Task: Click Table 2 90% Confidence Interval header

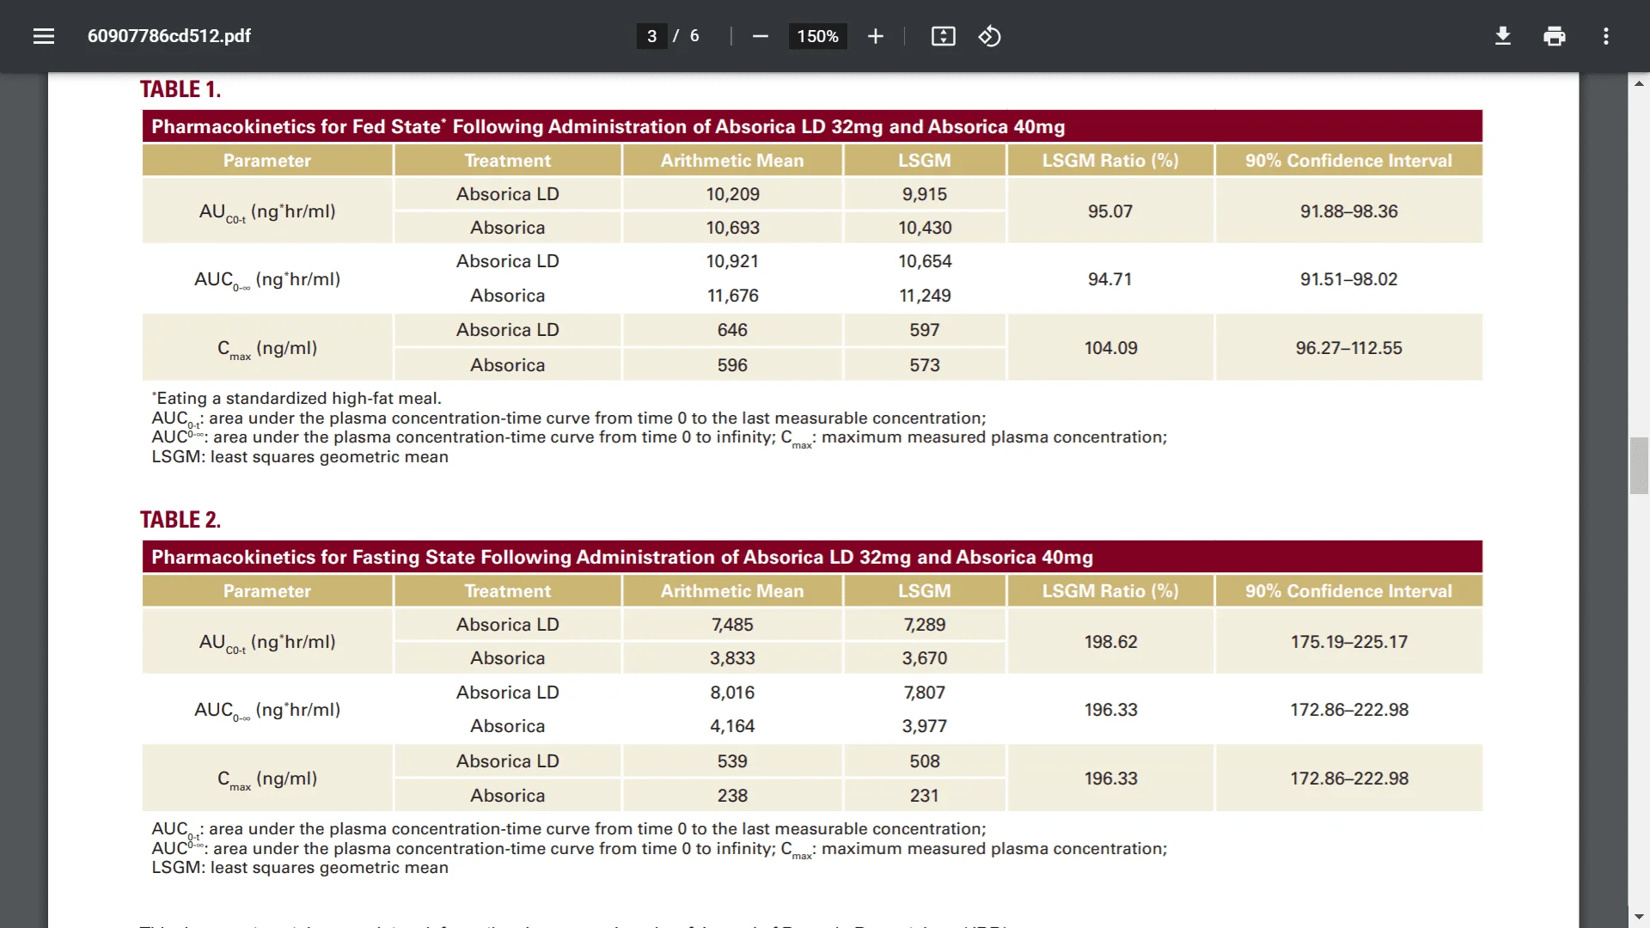Action: 1349,591
